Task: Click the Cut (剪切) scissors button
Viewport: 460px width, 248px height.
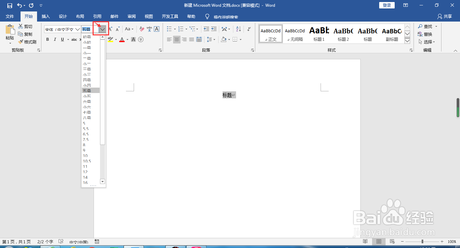Action: pos(25,26)
